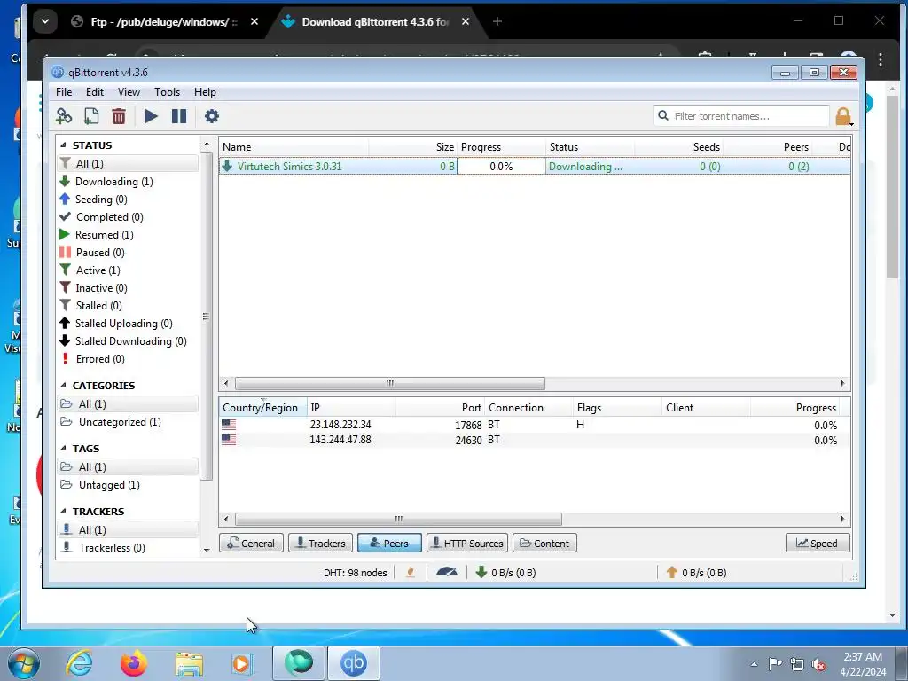Sort peers by Country/Region header
This screenshot has height=681, width=908.
[x=262, y=408]
